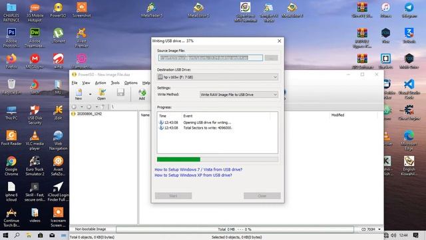Open Microsoft Store from the taskbar
The image size is (426, 240).
[x=40, y=235]
